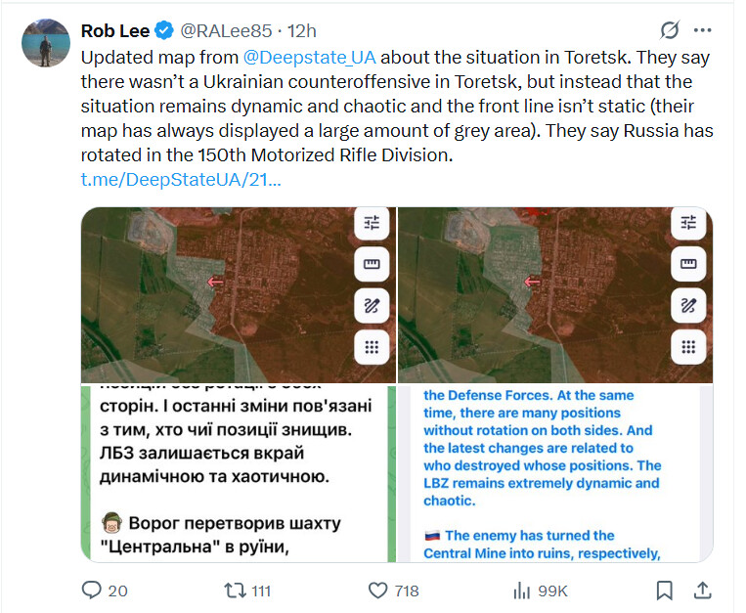
Task: Click the Grok explain-post icon
Action: coord(670,30)
